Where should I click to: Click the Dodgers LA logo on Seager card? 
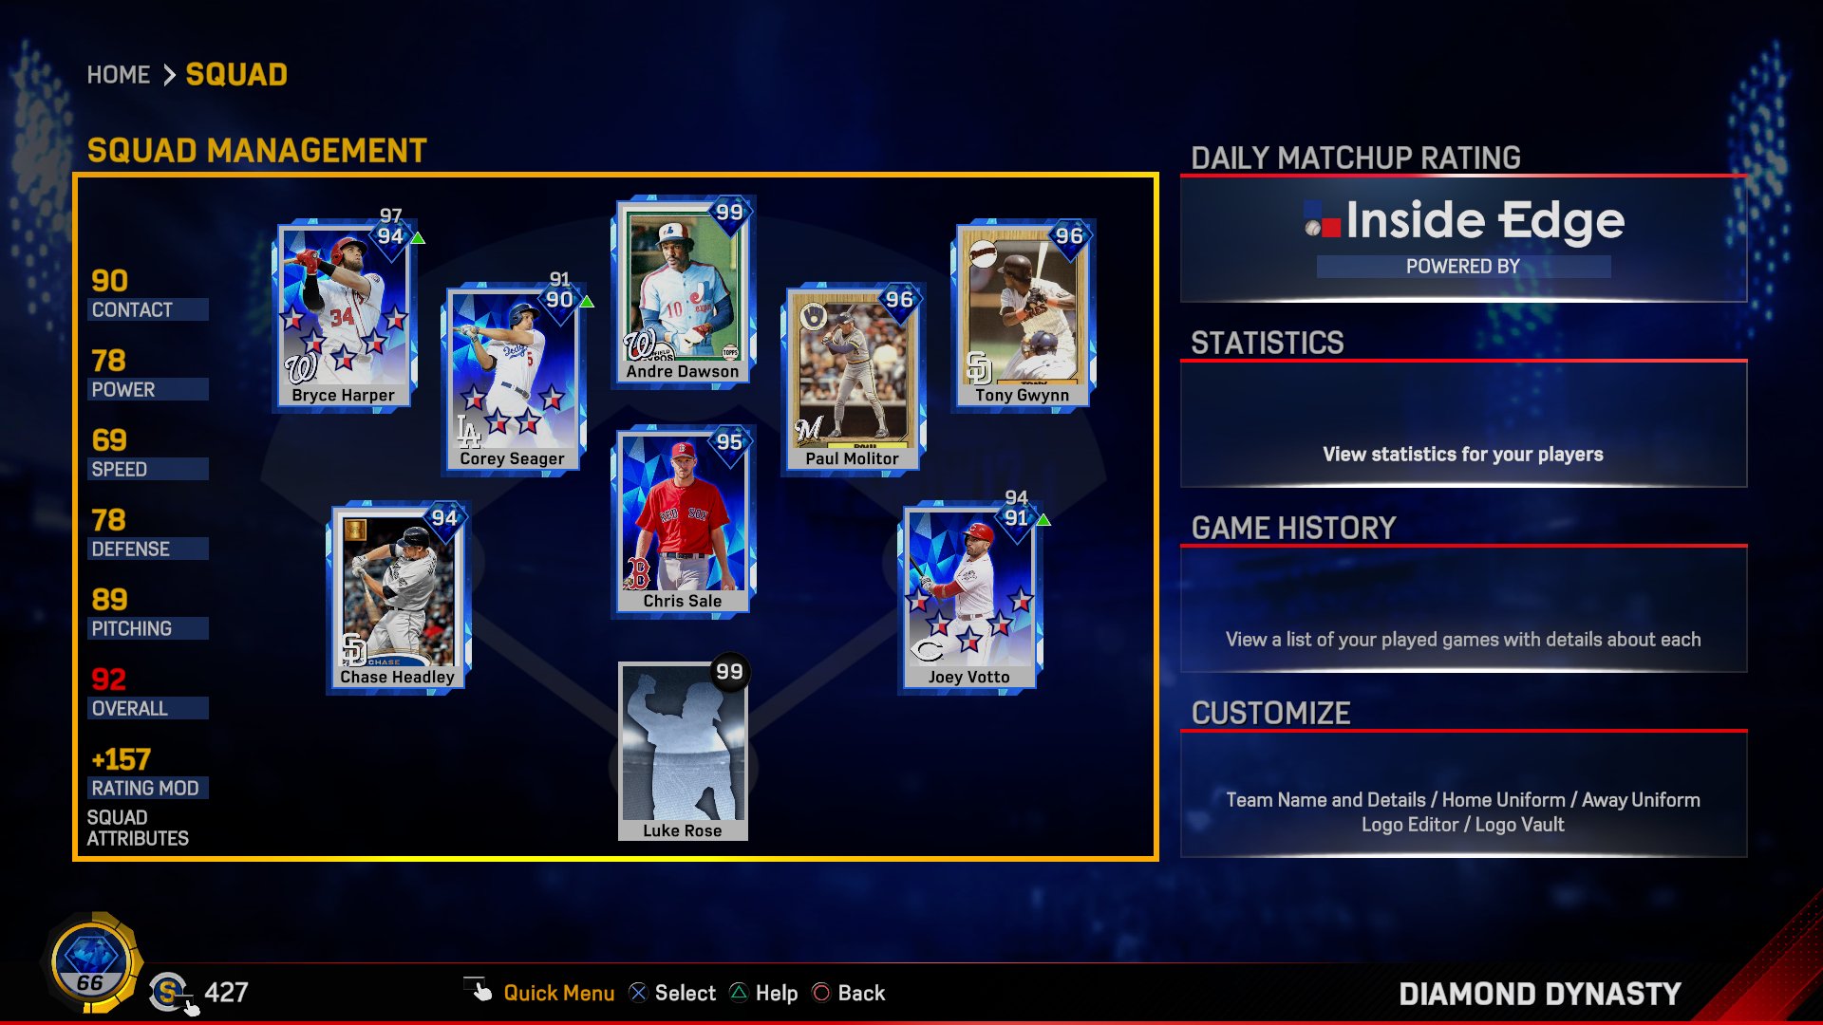pyautogui.click(x=468, y=431)
